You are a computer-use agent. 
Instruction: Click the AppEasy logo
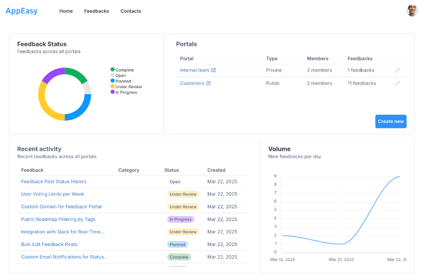[x=22, y=11]
